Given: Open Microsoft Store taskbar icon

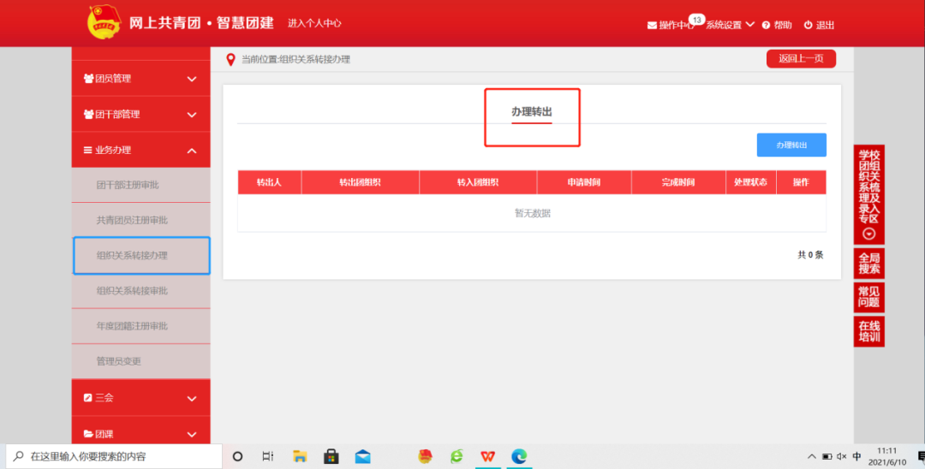Looking at the screenshot, I should coord(331,456).
